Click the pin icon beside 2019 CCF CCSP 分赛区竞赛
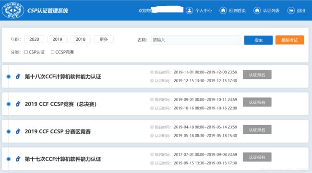 point(18,131)
